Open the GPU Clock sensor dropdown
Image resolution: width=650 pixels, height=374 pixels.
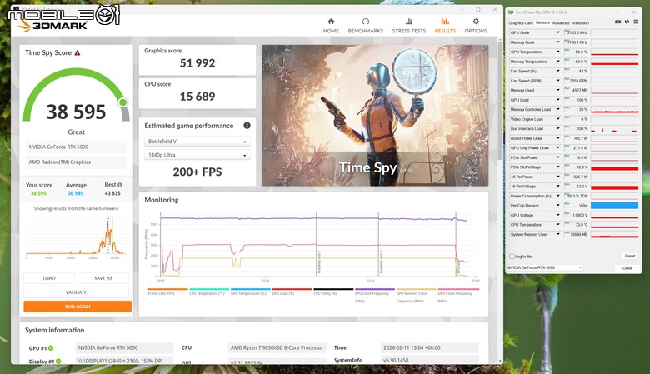558,32
